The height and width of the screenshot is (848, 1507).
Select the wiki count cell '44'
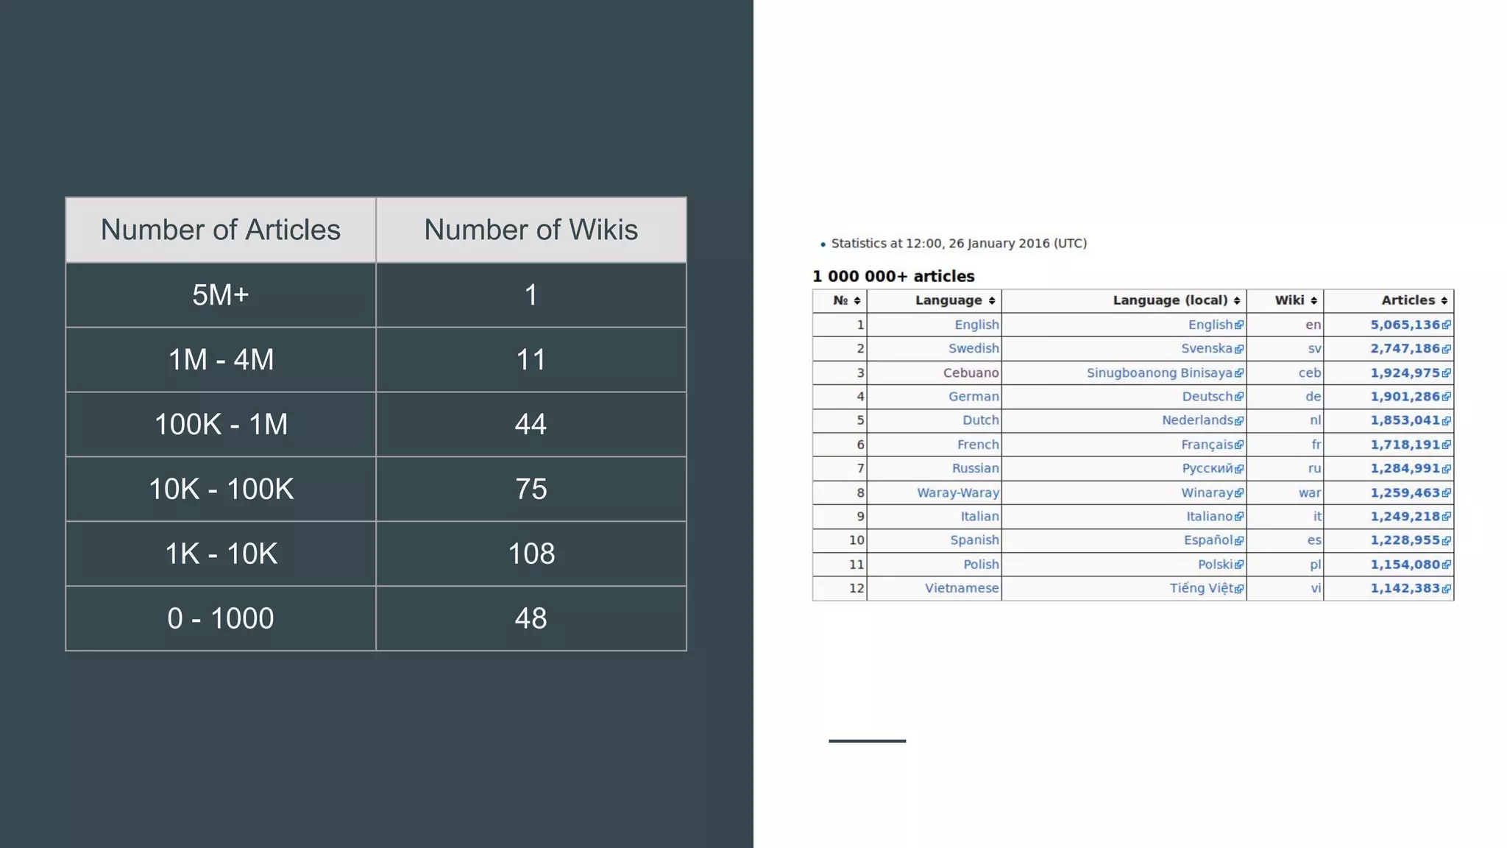[531, 425]
